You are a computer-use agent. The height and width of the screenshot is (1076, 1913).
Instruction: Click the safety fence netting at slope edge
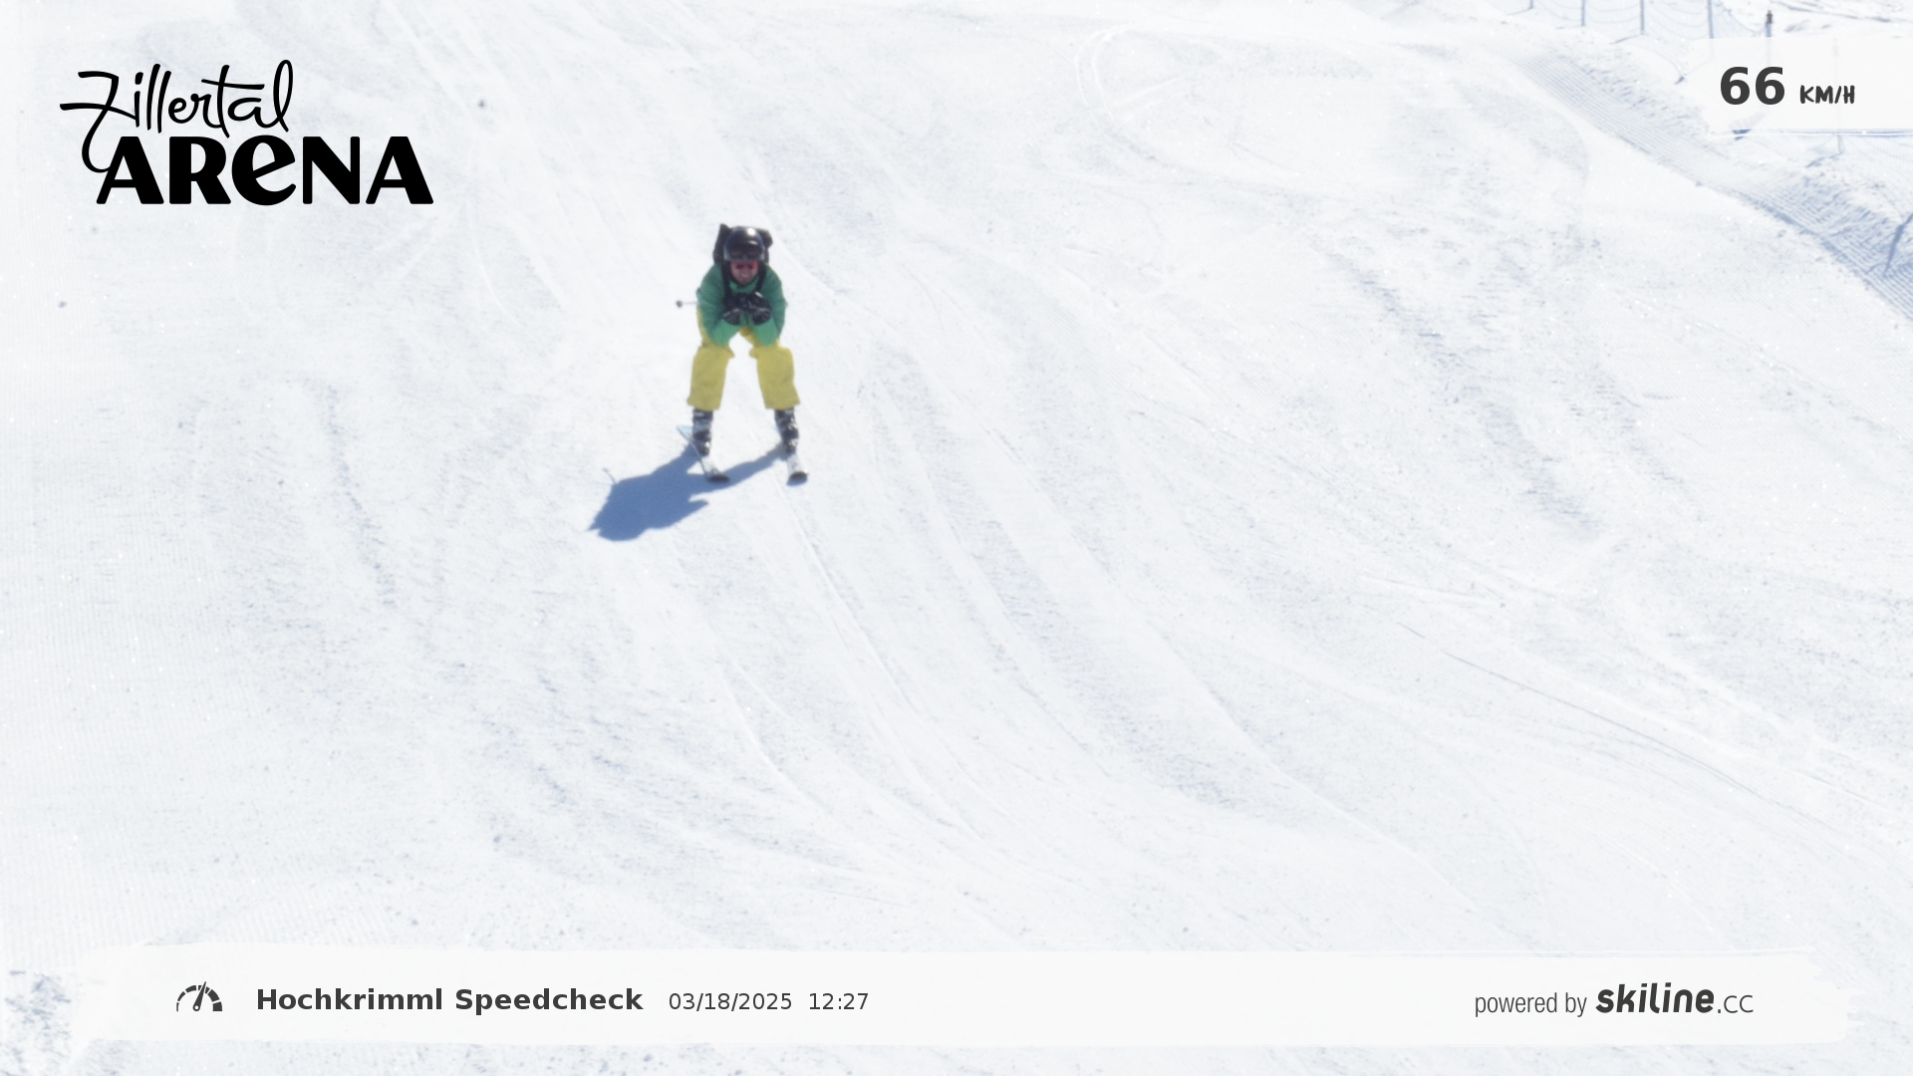point(1654,18)
